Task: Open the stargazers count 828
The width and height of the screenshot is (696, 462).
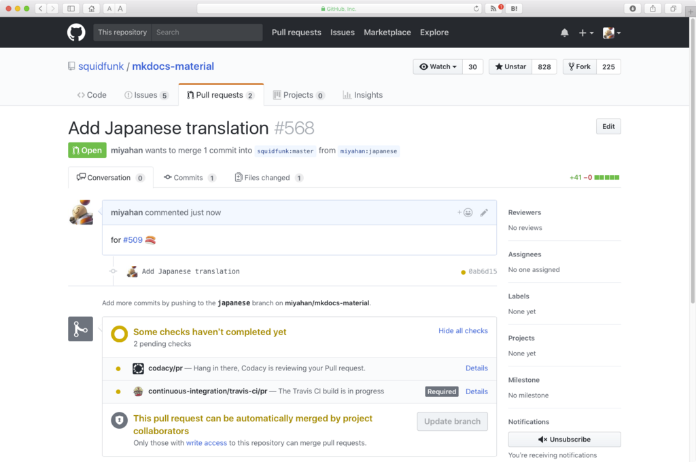Action: click(x=544, y=67)
